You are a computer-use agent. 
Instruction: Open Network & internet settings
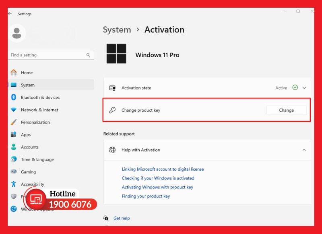coord(51,110)
